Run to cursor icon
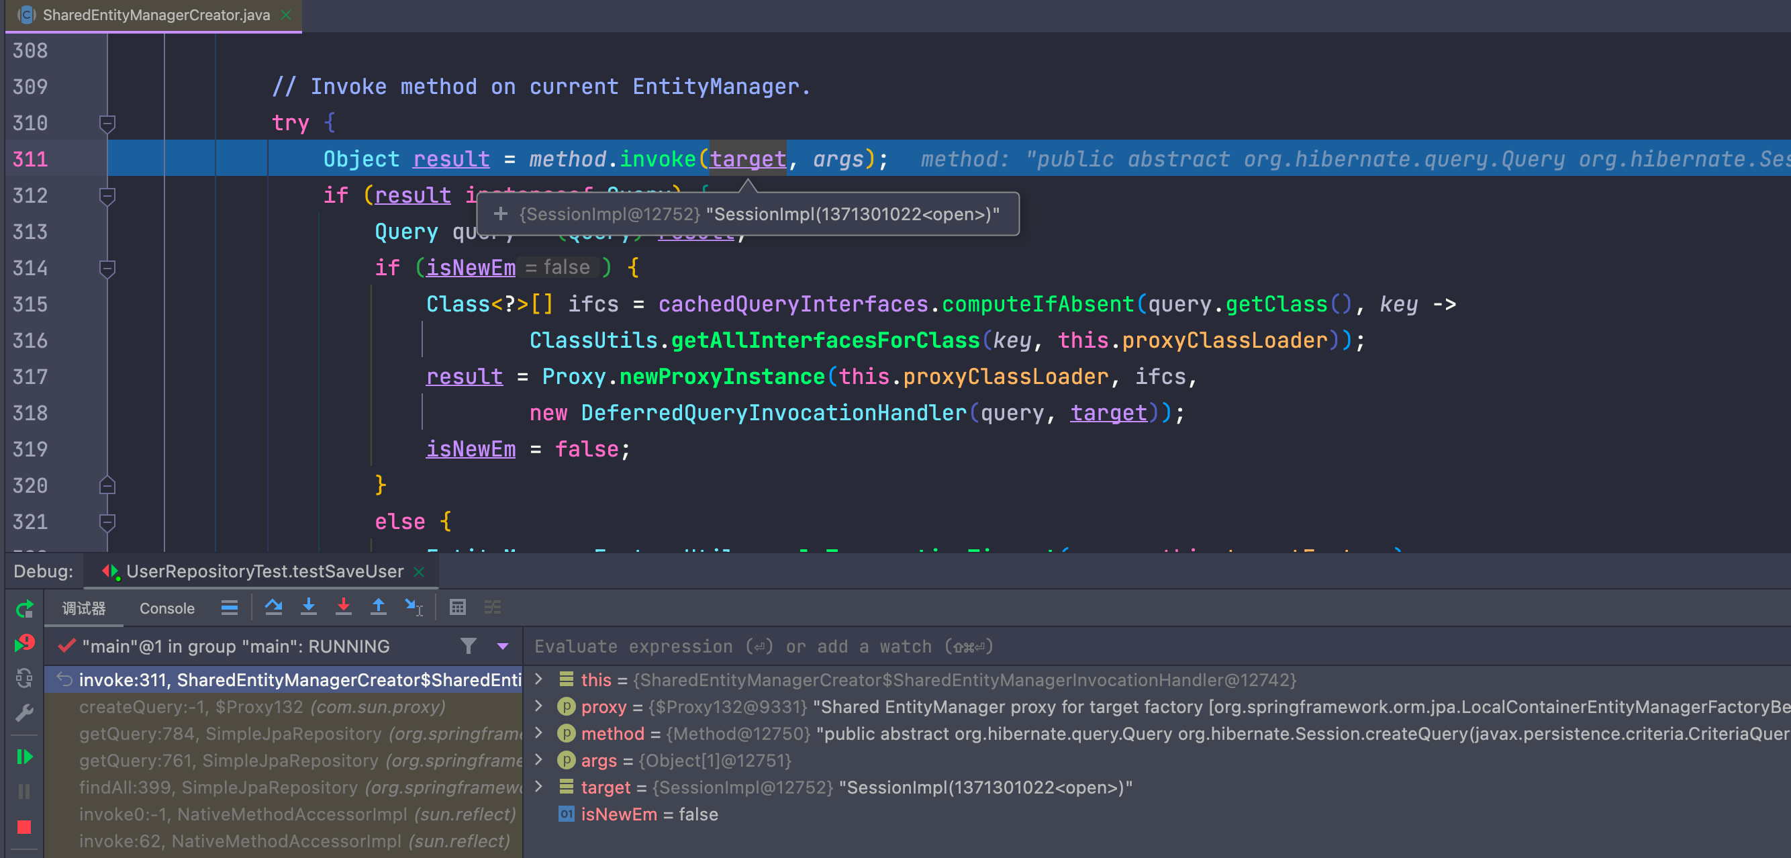 coord(414,608)
